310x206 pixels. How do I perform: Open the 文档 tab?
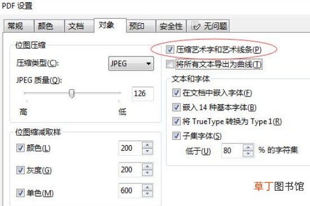[79, 26]
